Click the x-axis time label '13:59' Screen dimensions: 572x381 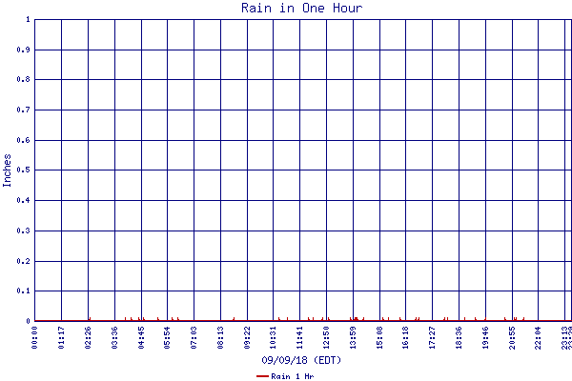(353, 337)
